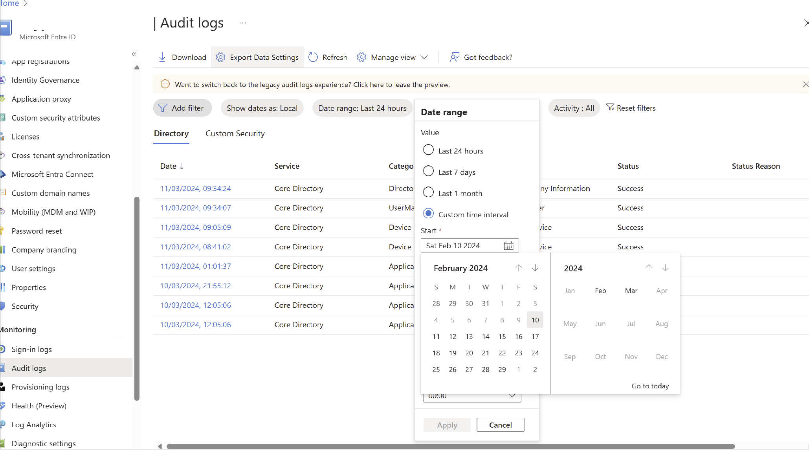The image size is (809, 450).
Task: Click Go to today link
Action: pyautogui.click(x=650, y=386)
